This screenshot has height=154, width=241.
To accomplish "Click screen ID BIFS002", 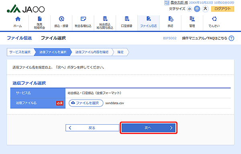I will 170,38.
